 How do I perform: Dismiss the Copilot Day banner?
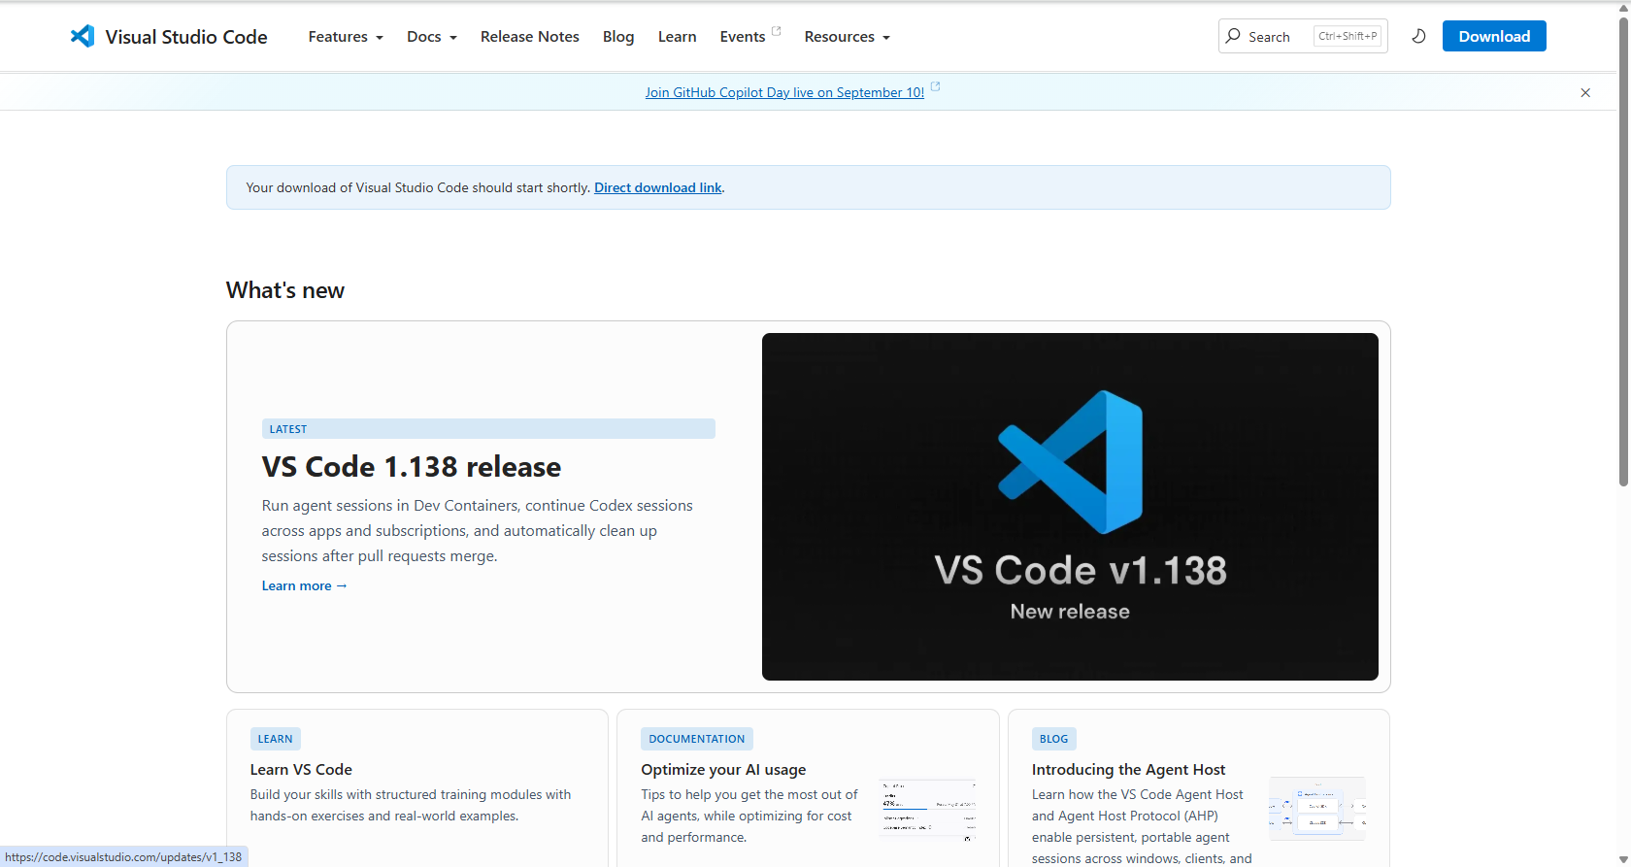tap(1585, 92)
